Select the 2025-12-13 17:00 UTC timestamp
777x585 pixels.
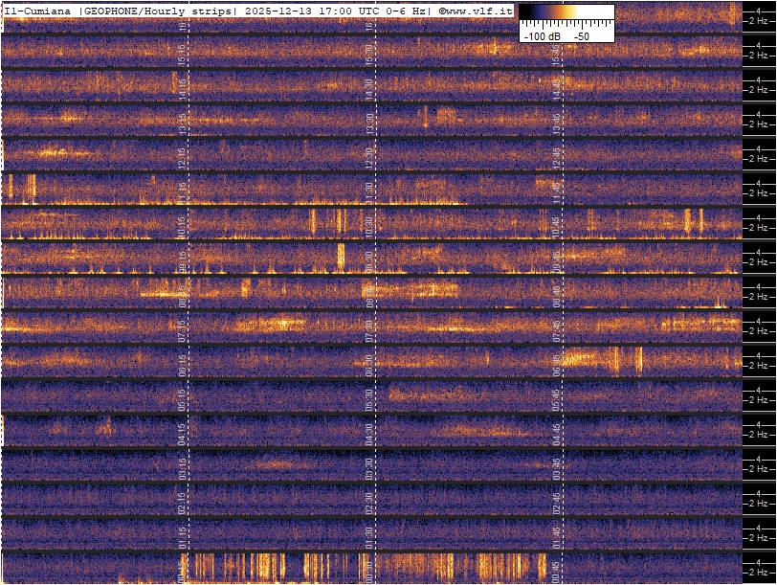(294, 10)
